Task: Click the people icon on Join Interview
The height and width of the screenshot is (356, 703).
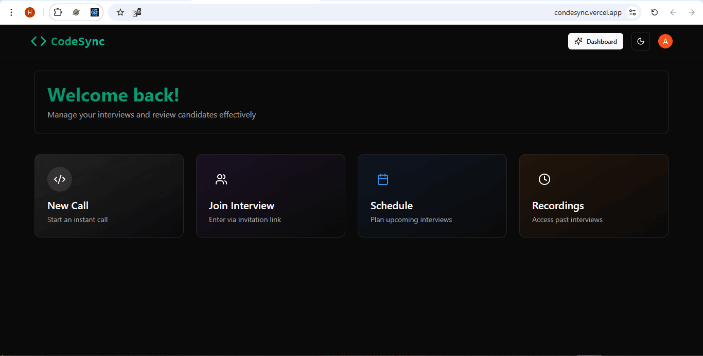Action: tap(221, 179)
